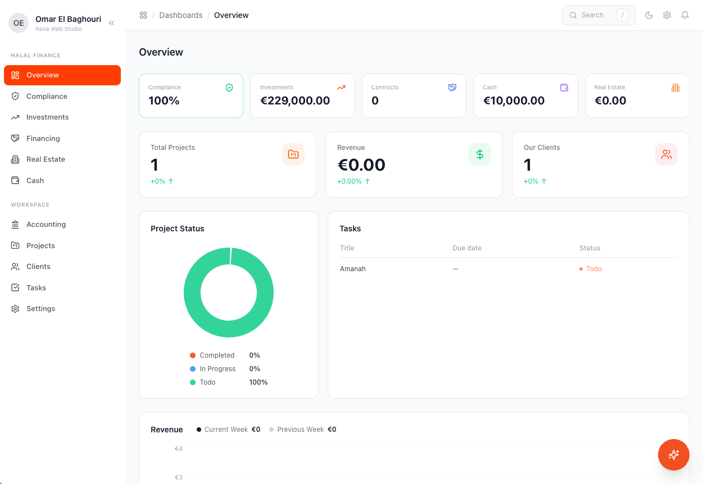
Task: Click the orange trend arrow on the Investments card
Action: pos(341,87)
